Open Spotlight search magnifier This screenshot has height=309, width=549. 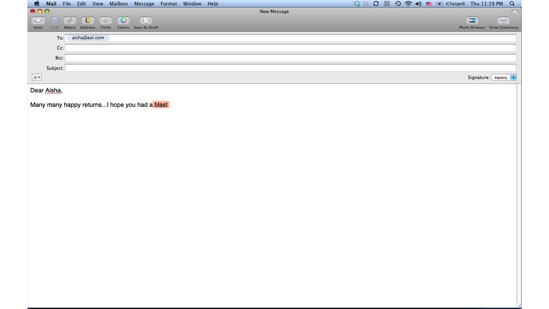(512, 4)
